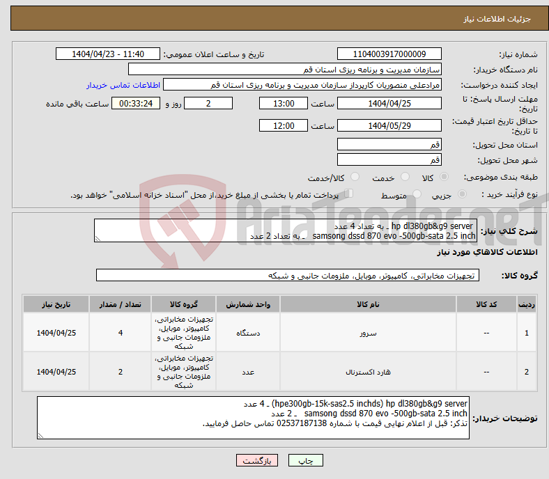Viewport: 549px width, 479px height.
Task: Click the goods group cell in the هارد اکسترنال row
Action: pyautogui.click(x=183, y=372)
